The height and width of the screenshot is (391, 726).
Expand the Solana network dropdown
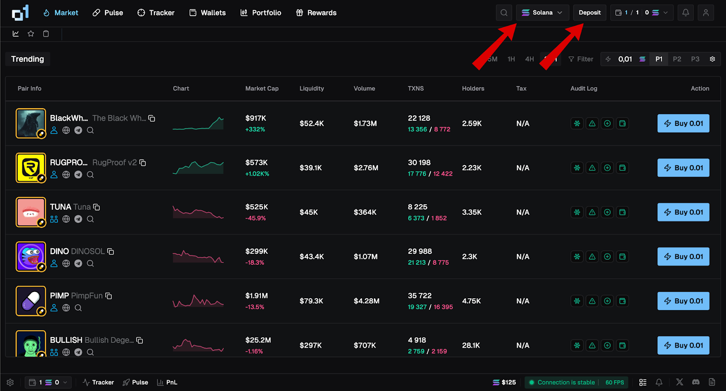point(542,13)
